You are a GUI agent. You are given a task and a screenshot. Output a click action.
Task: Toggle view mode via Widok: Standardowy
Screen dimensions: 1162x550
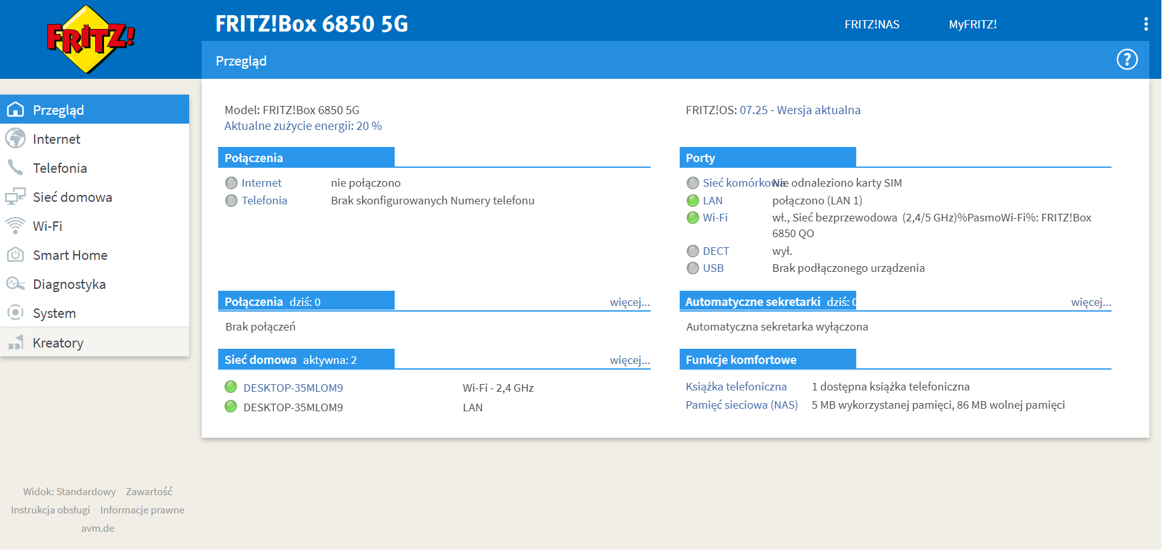click(69, 492)
